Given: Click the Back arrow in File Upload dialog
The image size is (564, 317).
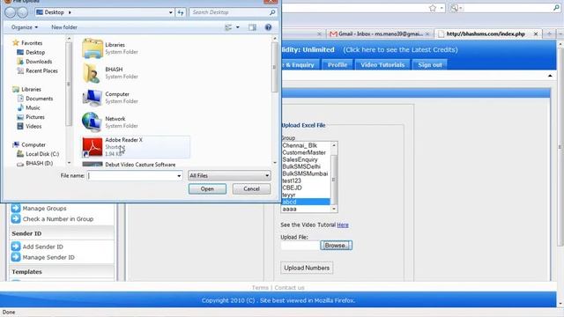Looking at the screenshot, I should point(11,12).
